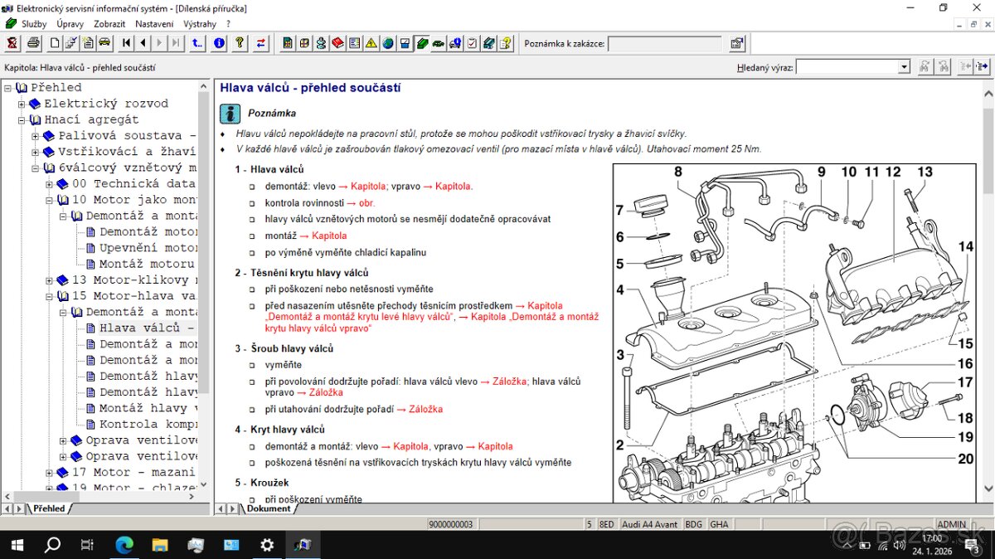Click the yellow warning triangle toolbar icon
The width and height of the screenshot is (995, 559).
tap(371, 43)
